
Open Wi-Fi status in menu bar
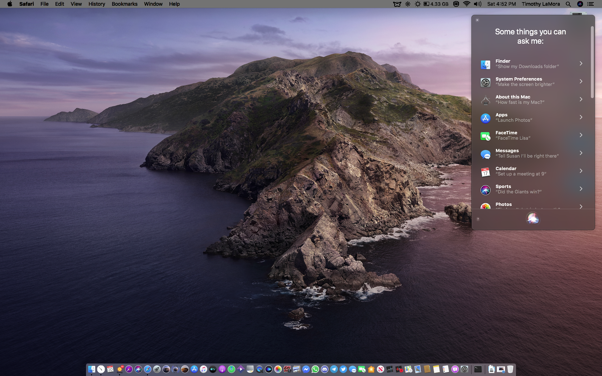click(x=467, y=4)
